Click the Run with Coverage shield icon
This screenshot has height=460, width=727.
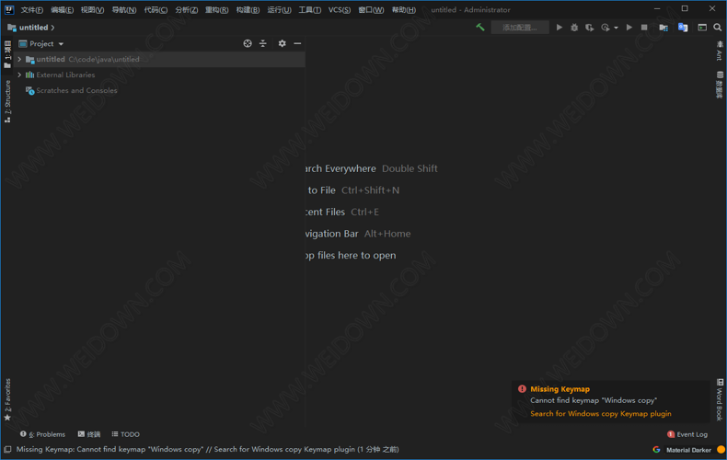tap(589, 28)
